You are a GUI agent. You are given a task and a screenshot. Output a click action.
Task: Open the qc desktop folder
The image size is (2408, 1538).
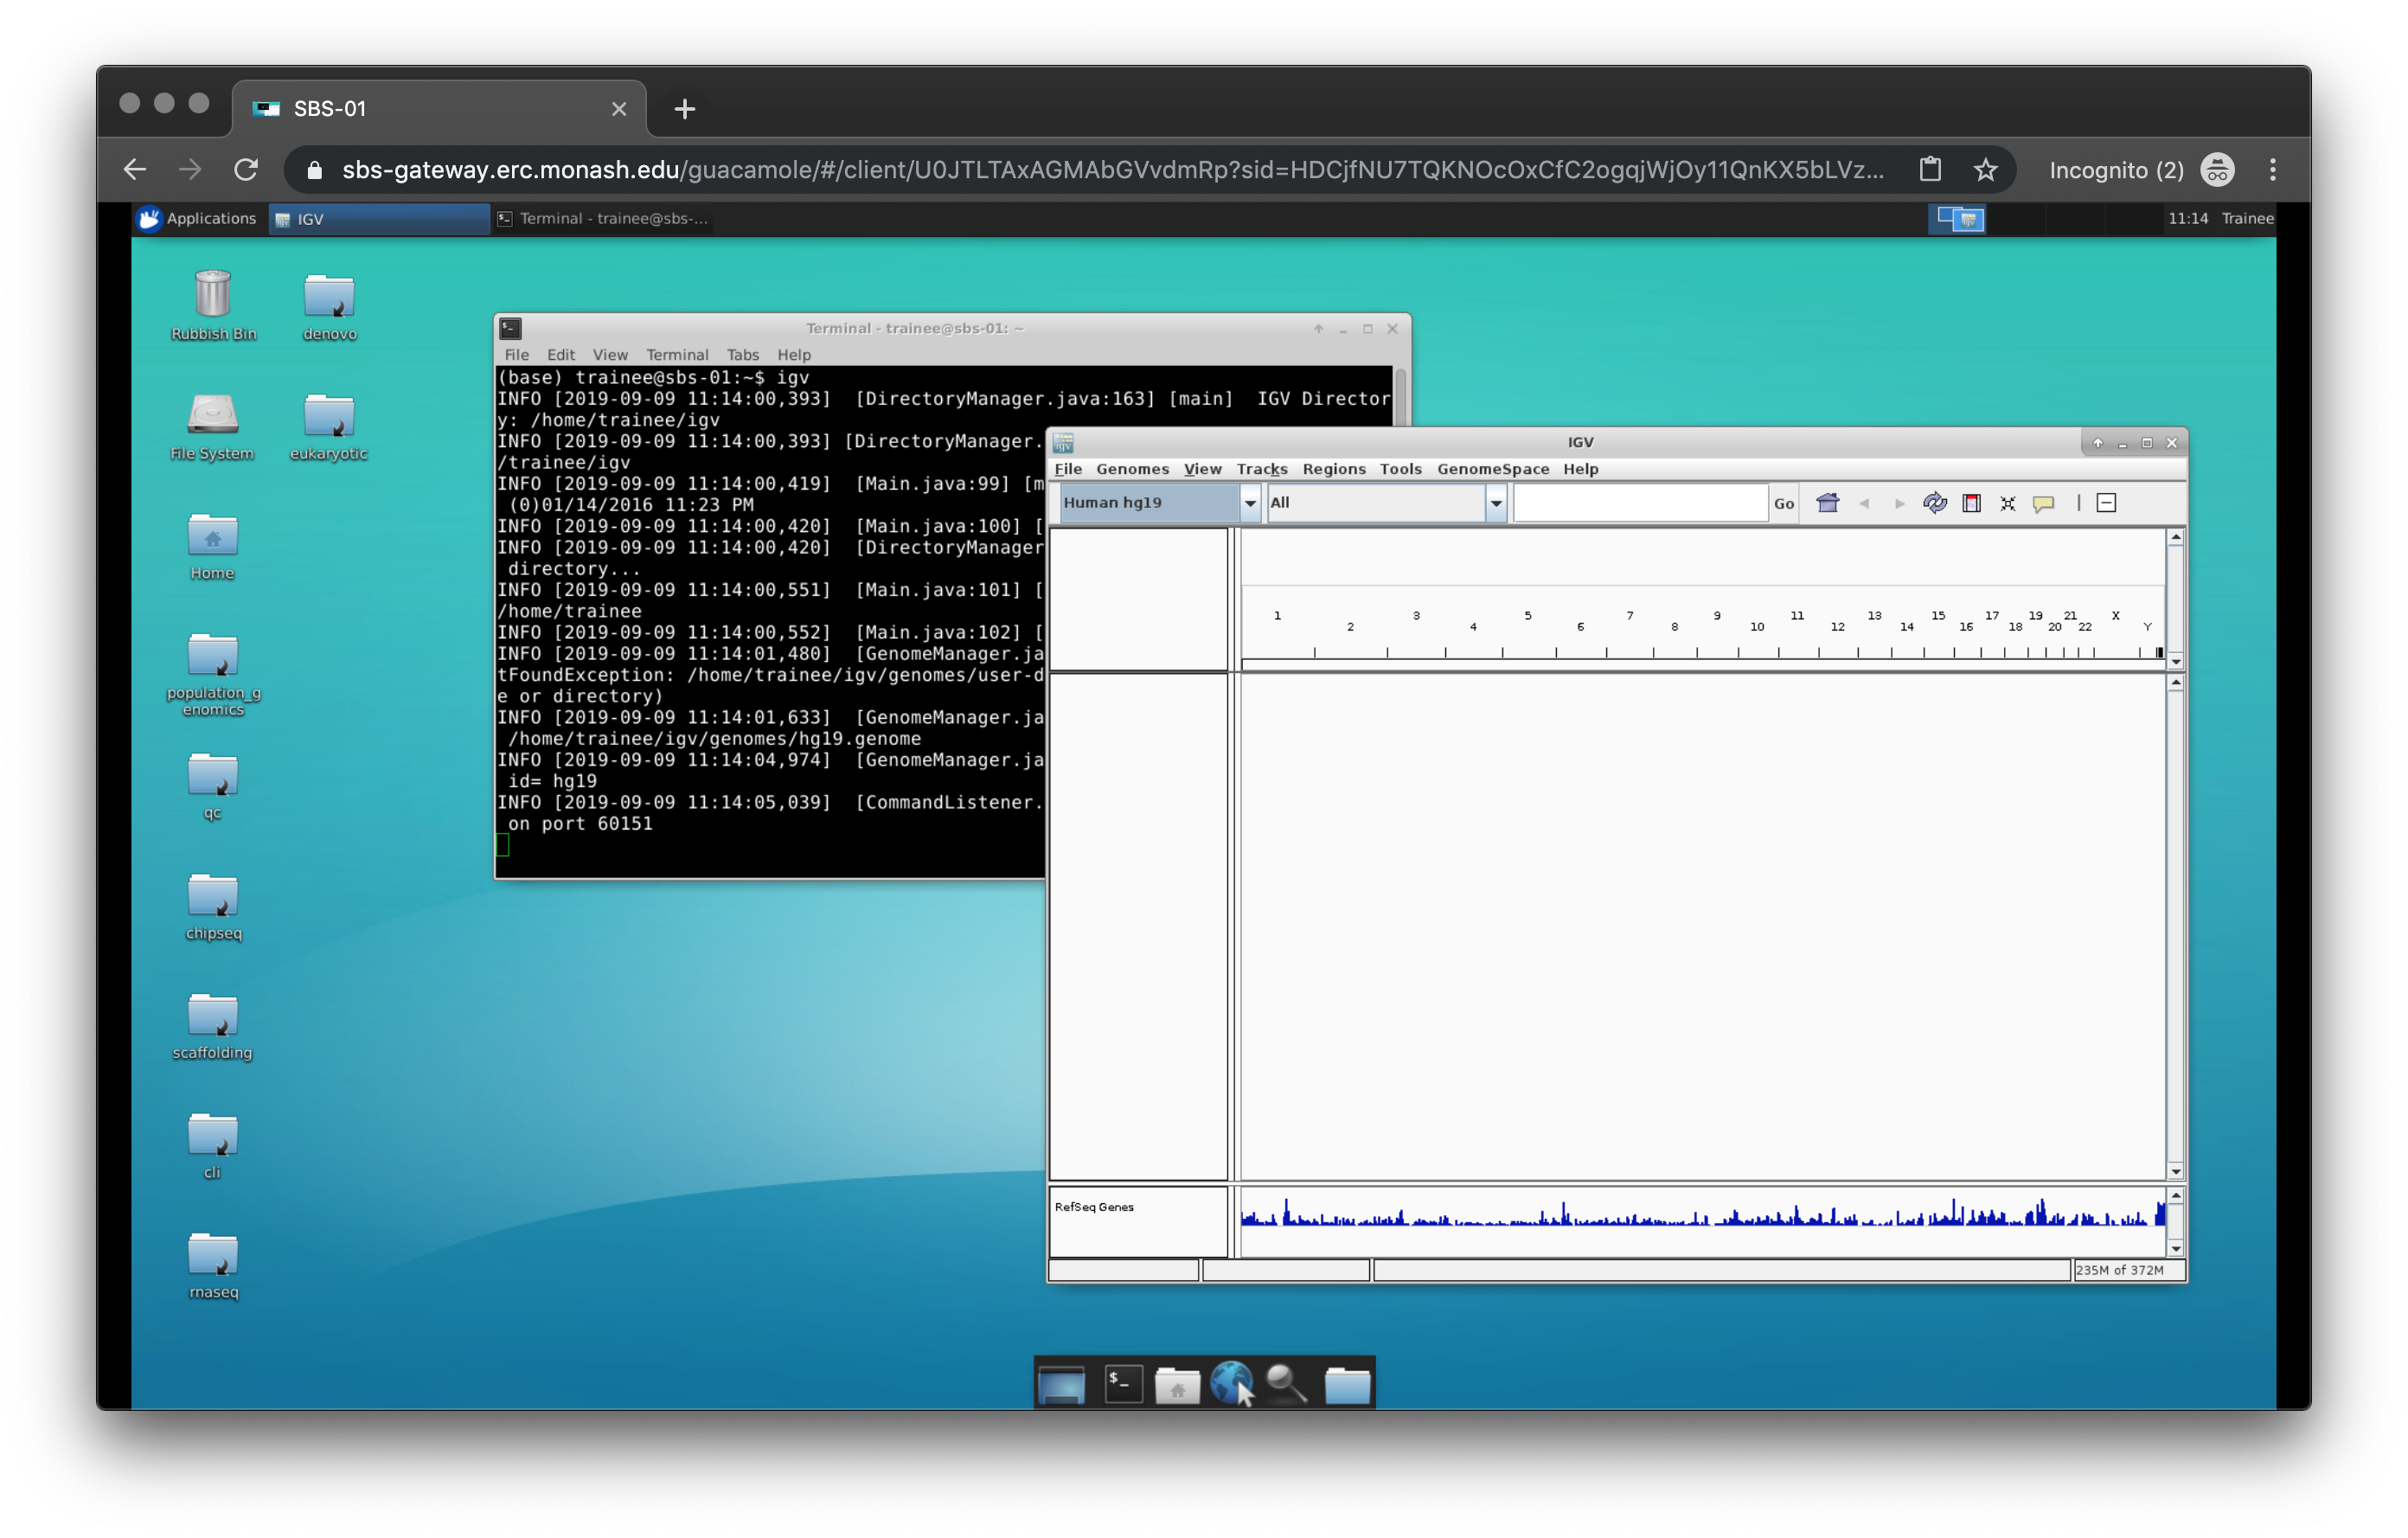point(213,786)
